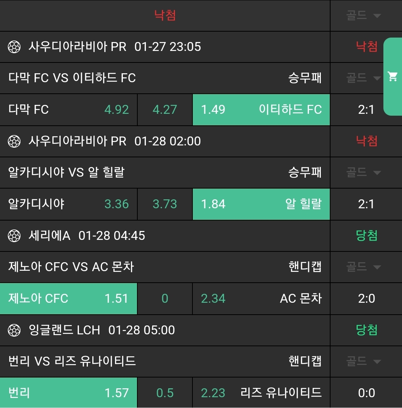This screenshot has width=402, height=408.
Task: Select 이티하드 FC win at 1.49 odds
Action: click(261, 110)
